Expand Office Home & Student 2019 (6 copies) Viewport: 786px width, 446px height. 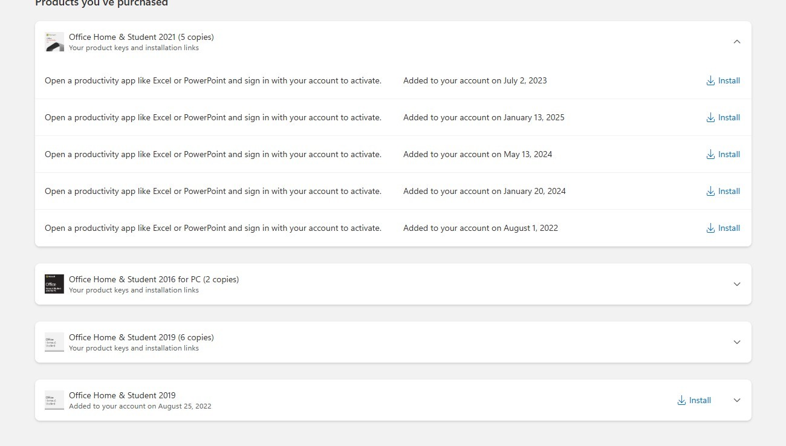click(736, 342)
